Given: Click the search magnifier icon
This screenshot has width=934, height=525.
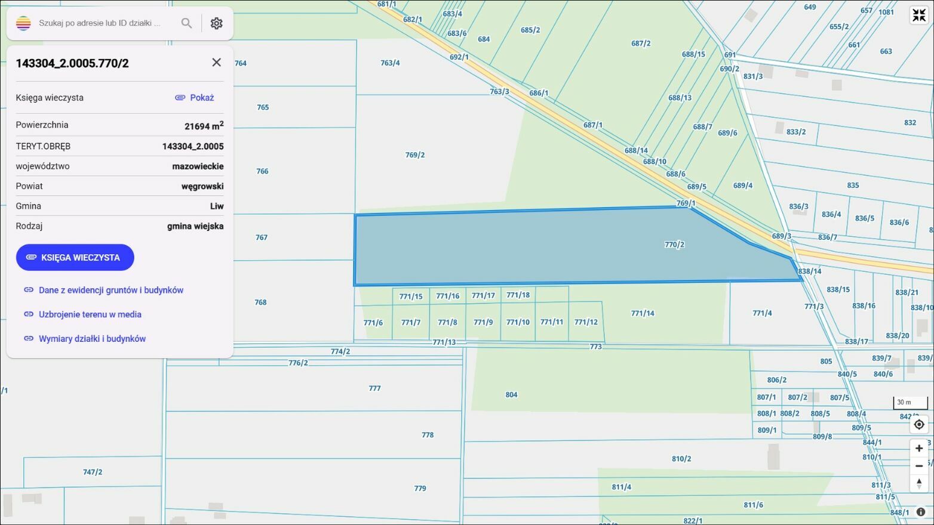Looking at the screenshot, I should pos(186,23).
